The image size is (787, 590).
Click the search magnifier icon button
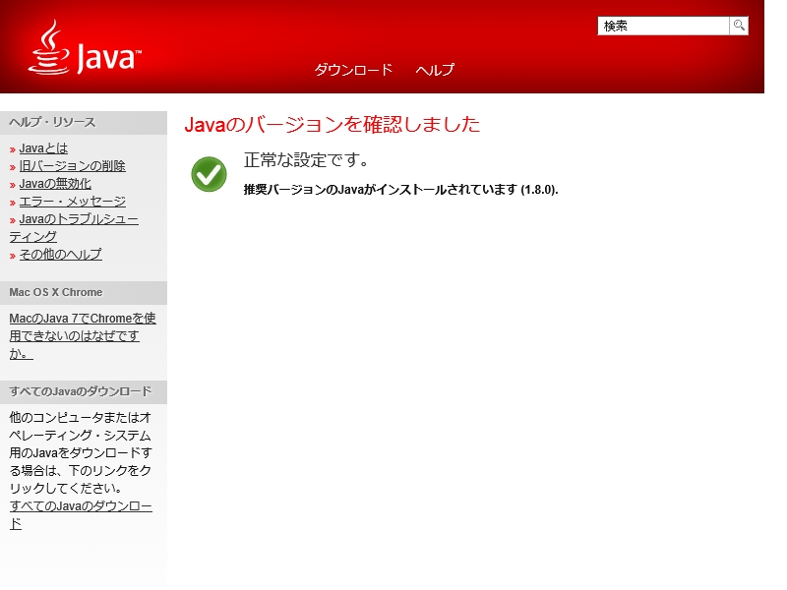click(739, 26)
